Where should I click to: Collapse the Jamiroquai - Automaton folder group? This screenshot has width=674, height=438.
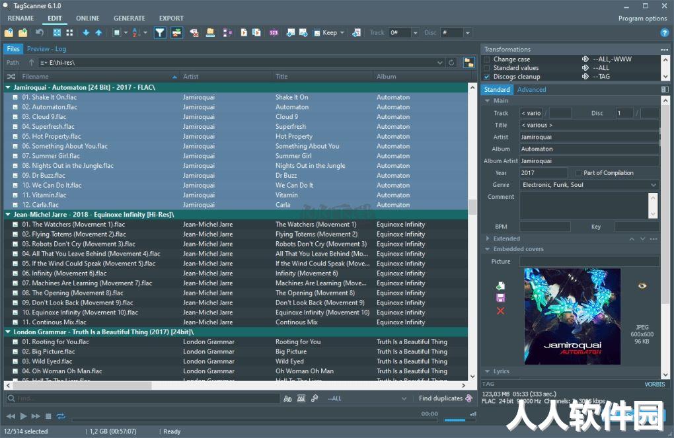point(8,87)
